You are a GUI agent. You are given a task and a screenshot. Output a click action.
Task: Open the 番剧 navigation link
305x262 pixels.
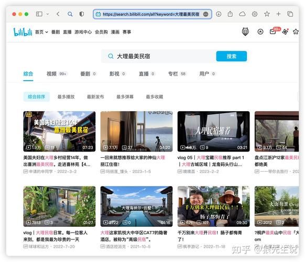click(x=56, y=32)
